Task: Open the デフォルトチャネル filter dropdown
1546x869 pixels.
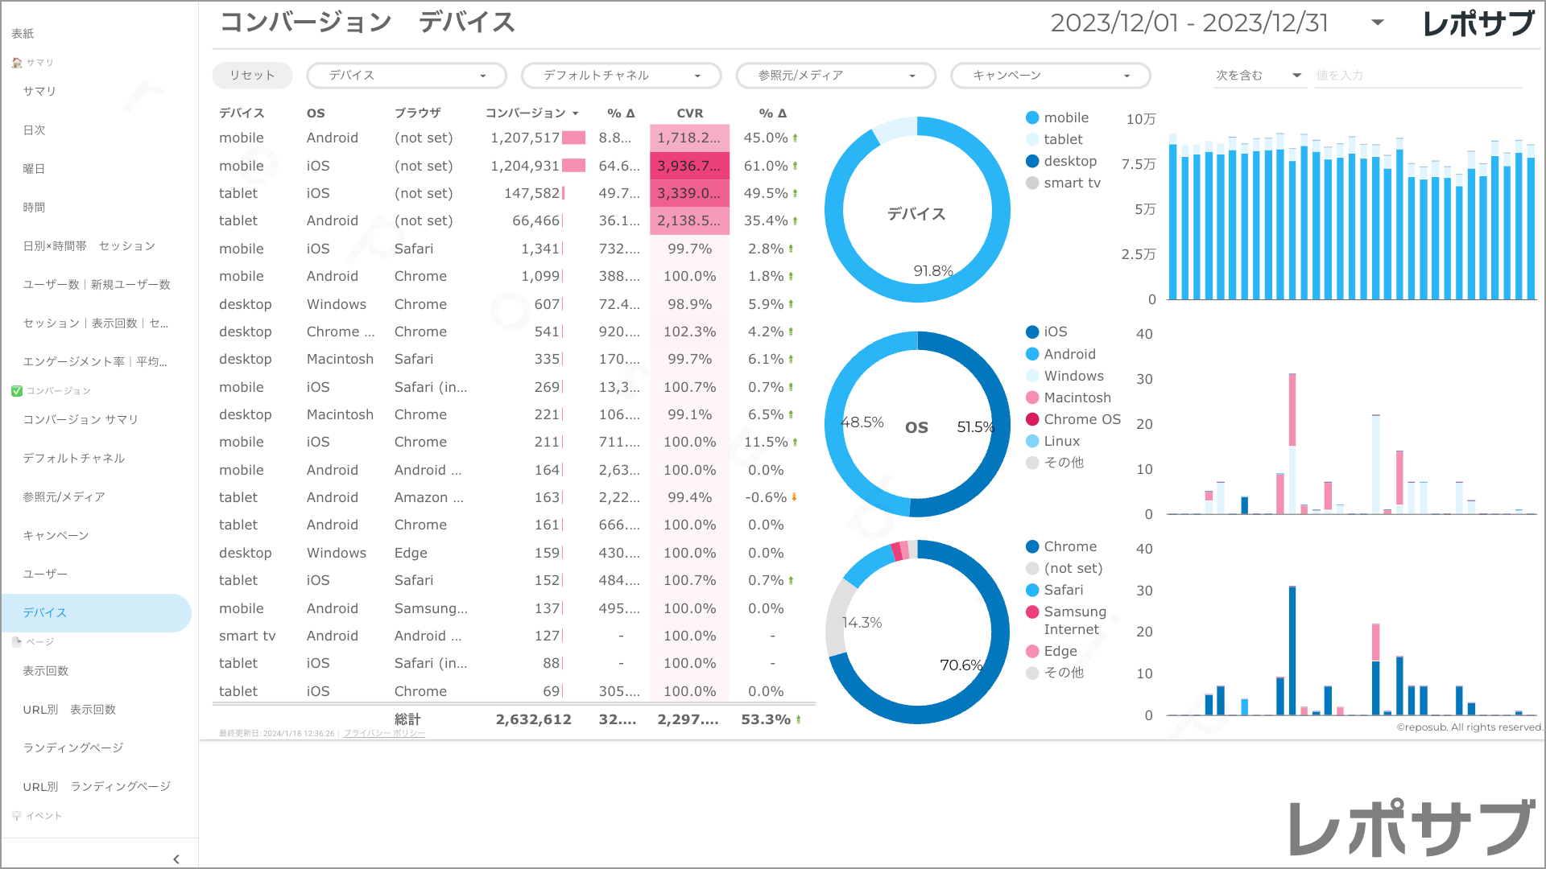Action: pyautogui.click(x=621, y=76)
